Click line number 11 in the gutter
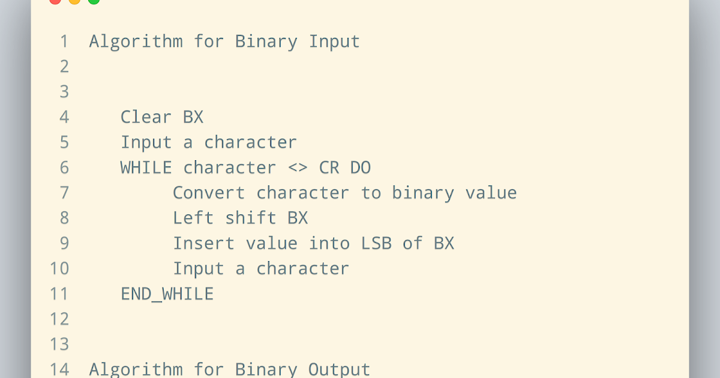Image resolution: width=720 pixels, height=378 pixels. [x=59, y=293]
